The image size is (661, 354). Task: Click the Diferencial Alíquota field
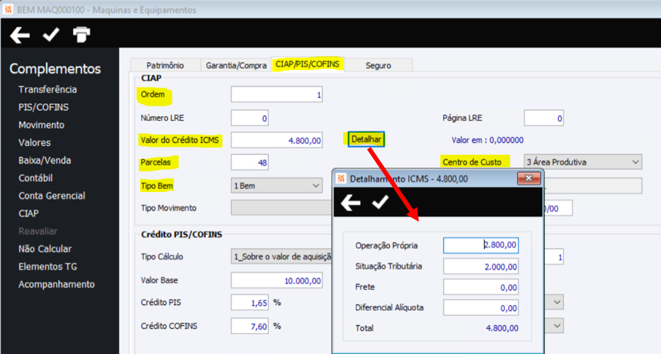[x=481, y=307]
